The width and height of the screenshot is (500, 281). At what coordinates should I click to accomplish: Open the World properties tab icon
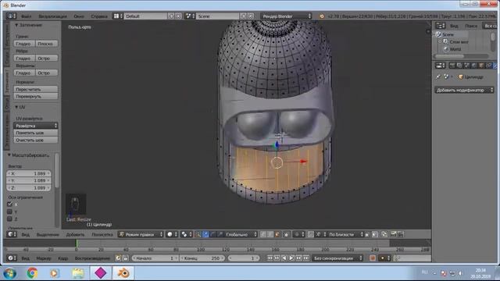tap(474, 66)
